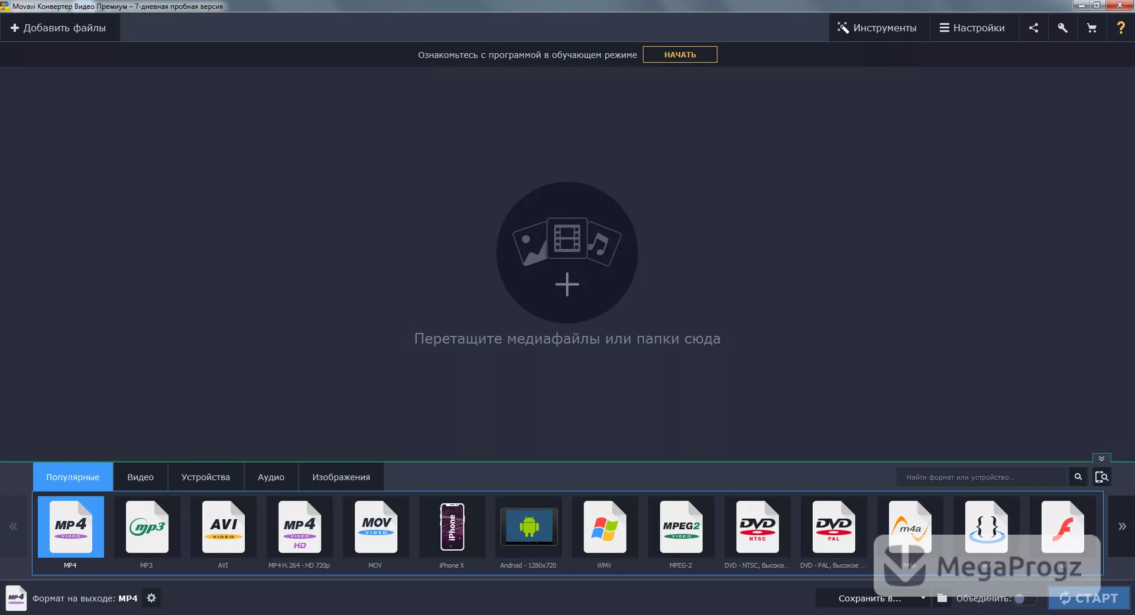Switch to the Устройства tab
This screenshot has width=1135, height=615.
[x=206, y=477]
